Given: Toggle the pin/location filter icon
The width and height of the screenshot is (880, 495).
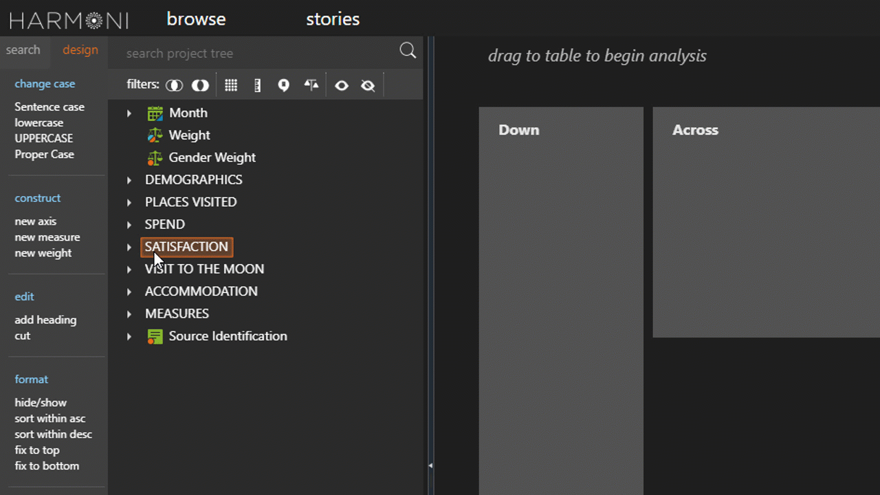Looking at the screenshot, I should pyautogui.click(x=283, y=85).
